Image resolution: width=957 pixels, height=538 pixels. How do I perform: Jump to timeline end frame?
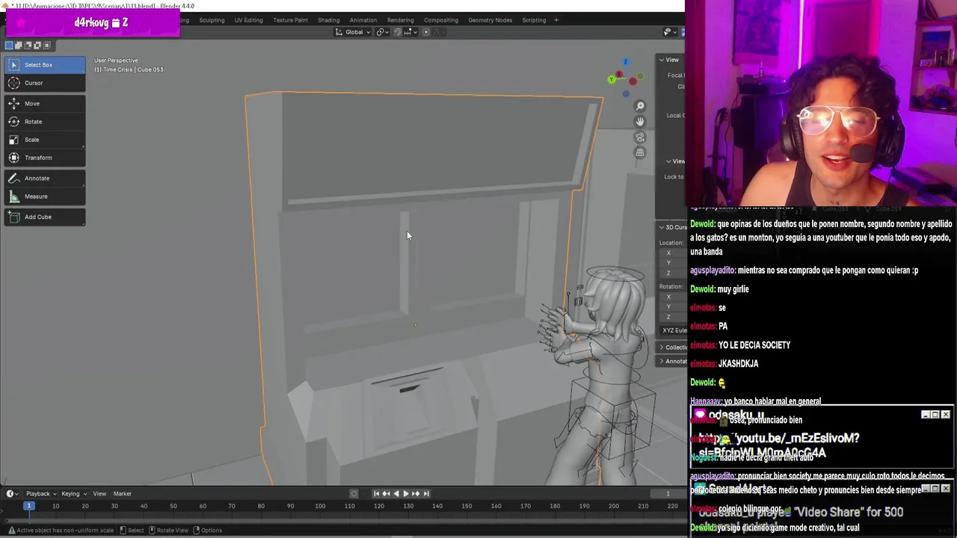(426, 493)
